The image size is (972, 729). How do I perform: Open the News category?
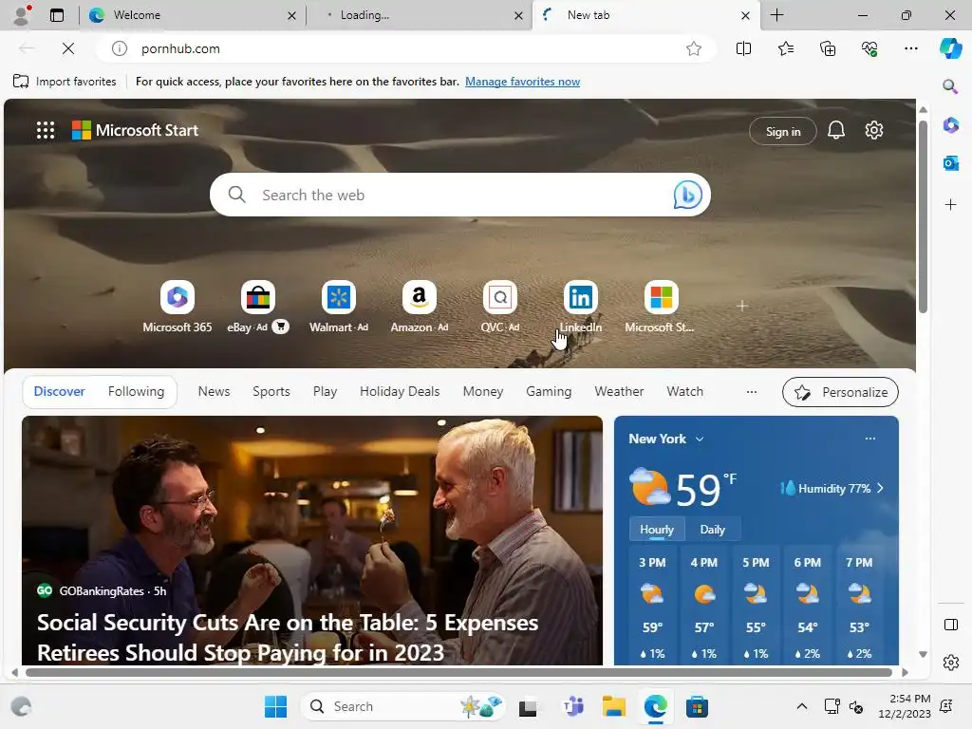click(214, 391)
